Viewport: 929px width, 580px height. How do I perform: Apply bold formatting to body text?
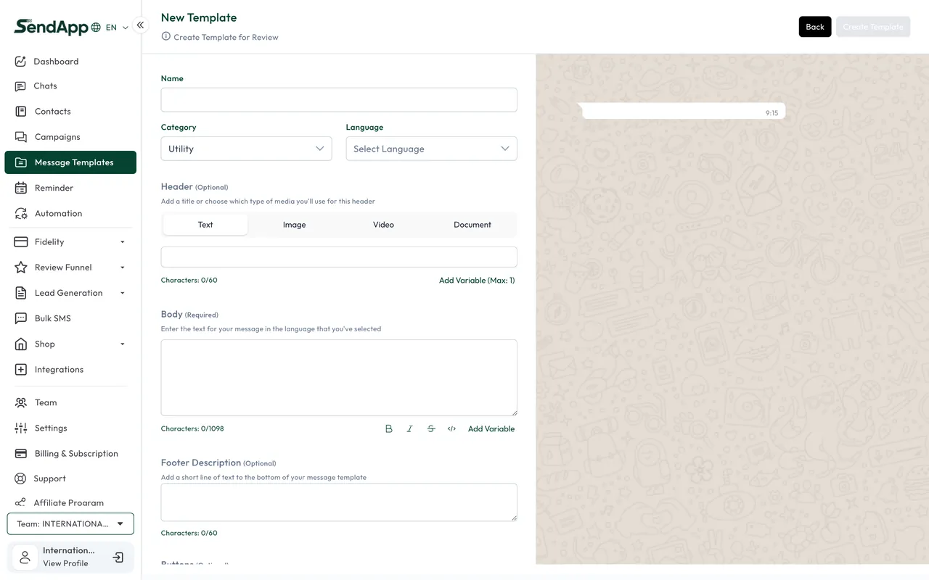click(389, 429)
